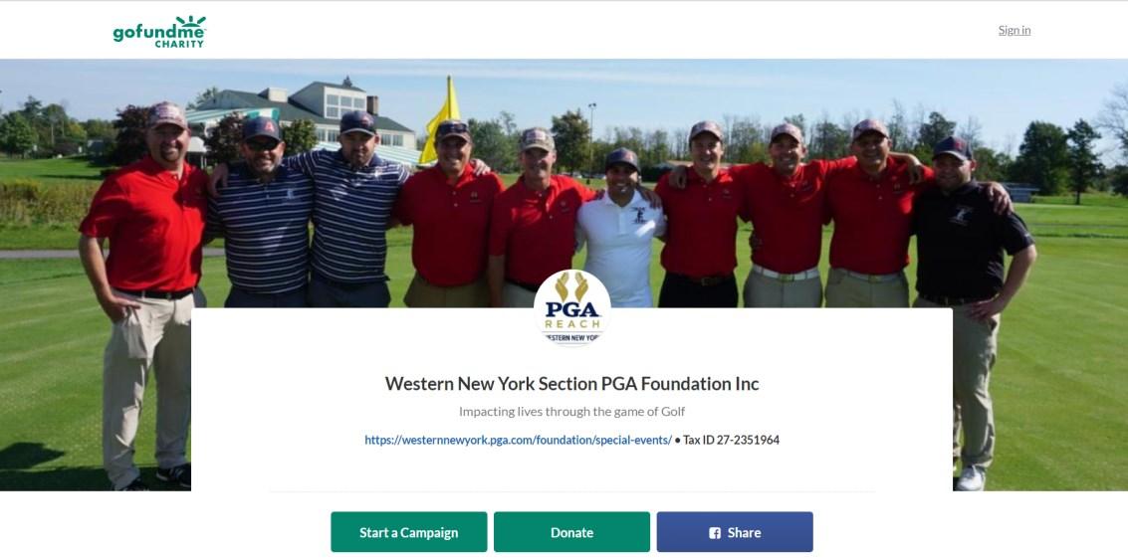The height and width of the screenshot is (558, 1128).
Task: Sign in to your account
Action: [x=1015, y=30]
